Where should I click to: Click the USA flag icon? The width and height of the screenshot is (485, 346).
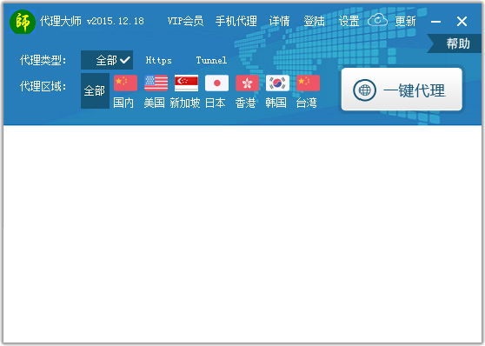[156, 83]
